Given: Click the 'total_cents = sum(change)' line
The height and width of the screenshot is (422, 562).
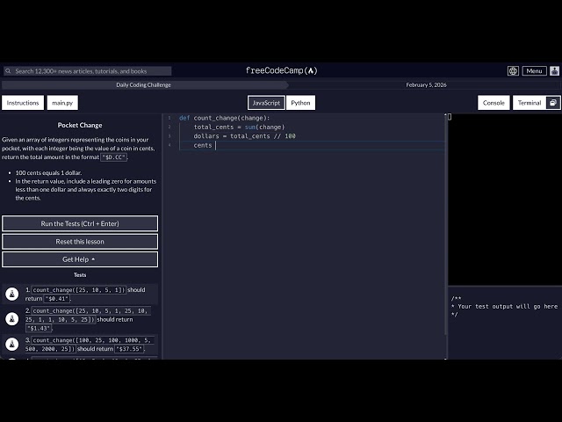Looking at the screenshot, I should [239, 127].
